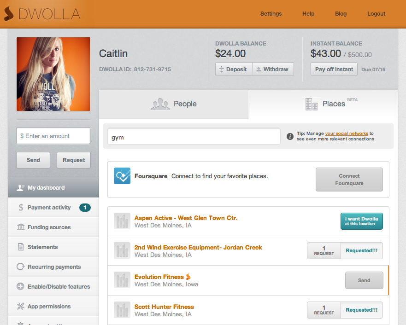
Task: Click the 1 REQUEST counter for Scott Hunter Fitness
Action: click(324, 310)
